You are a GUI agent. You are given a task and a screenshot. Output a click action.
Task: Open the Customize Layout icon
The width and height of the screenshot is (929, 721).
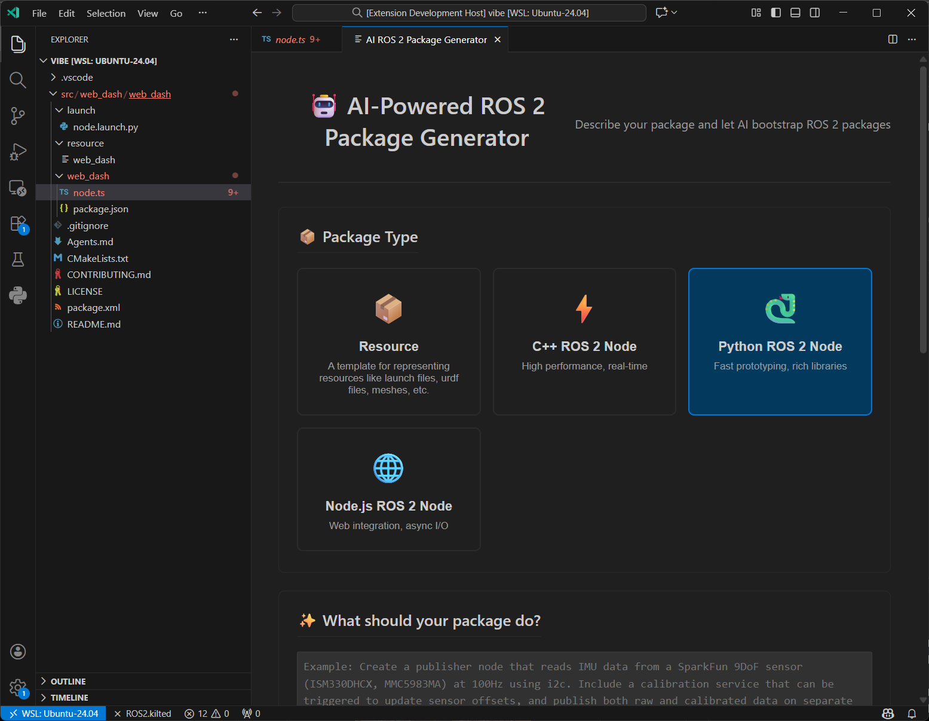tap(756, 13)
